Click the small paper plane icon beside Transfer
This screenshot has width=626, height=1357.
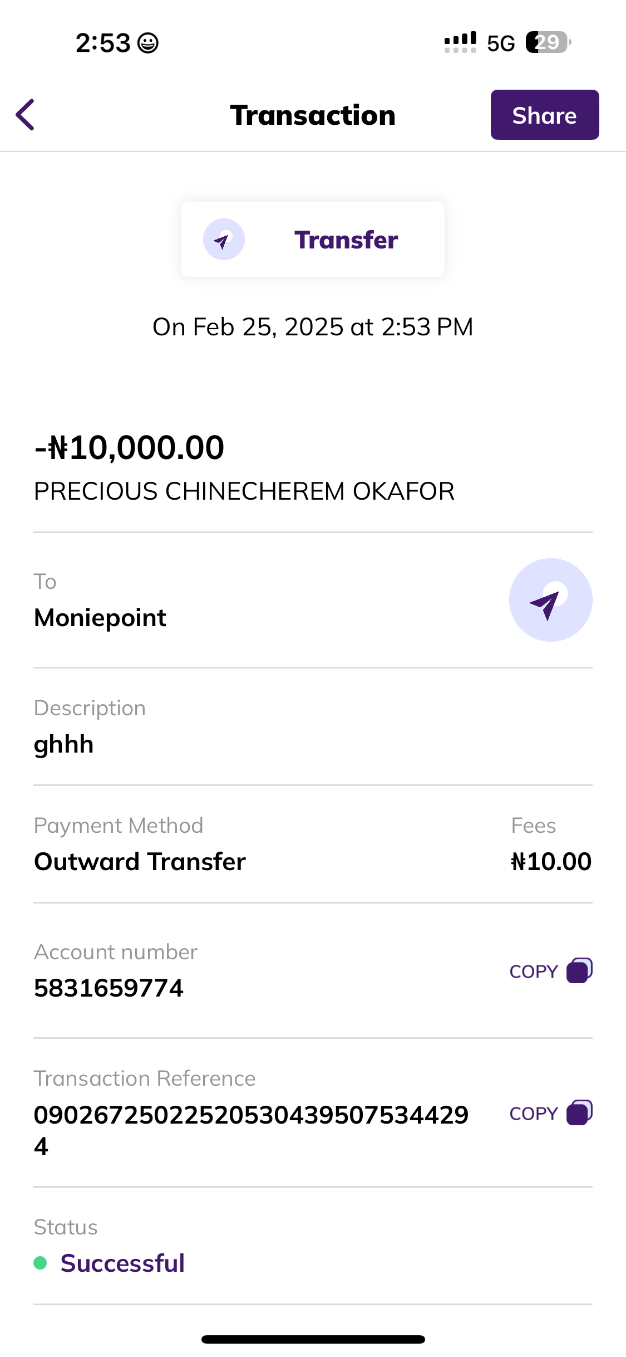click(x=224, y=240)
